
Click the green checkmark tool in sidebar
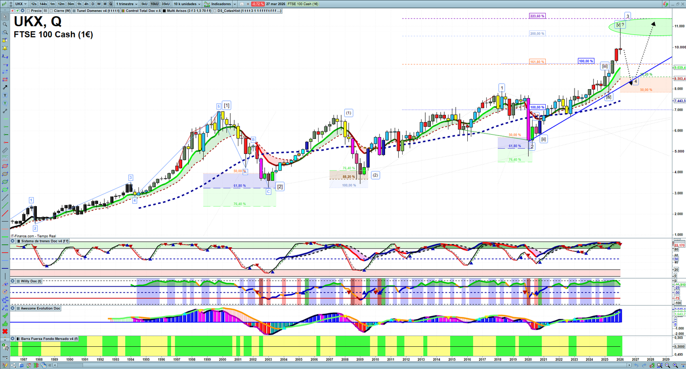(5, 316)
